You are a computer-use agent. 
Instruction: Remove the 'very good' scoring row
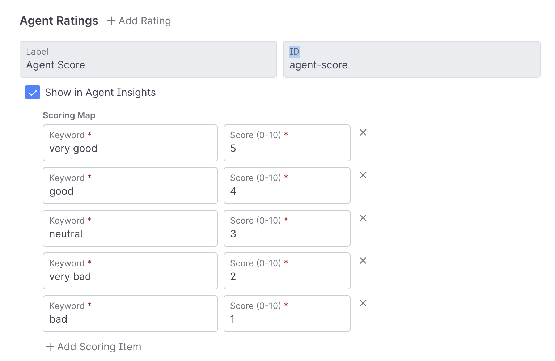point(363,133)
